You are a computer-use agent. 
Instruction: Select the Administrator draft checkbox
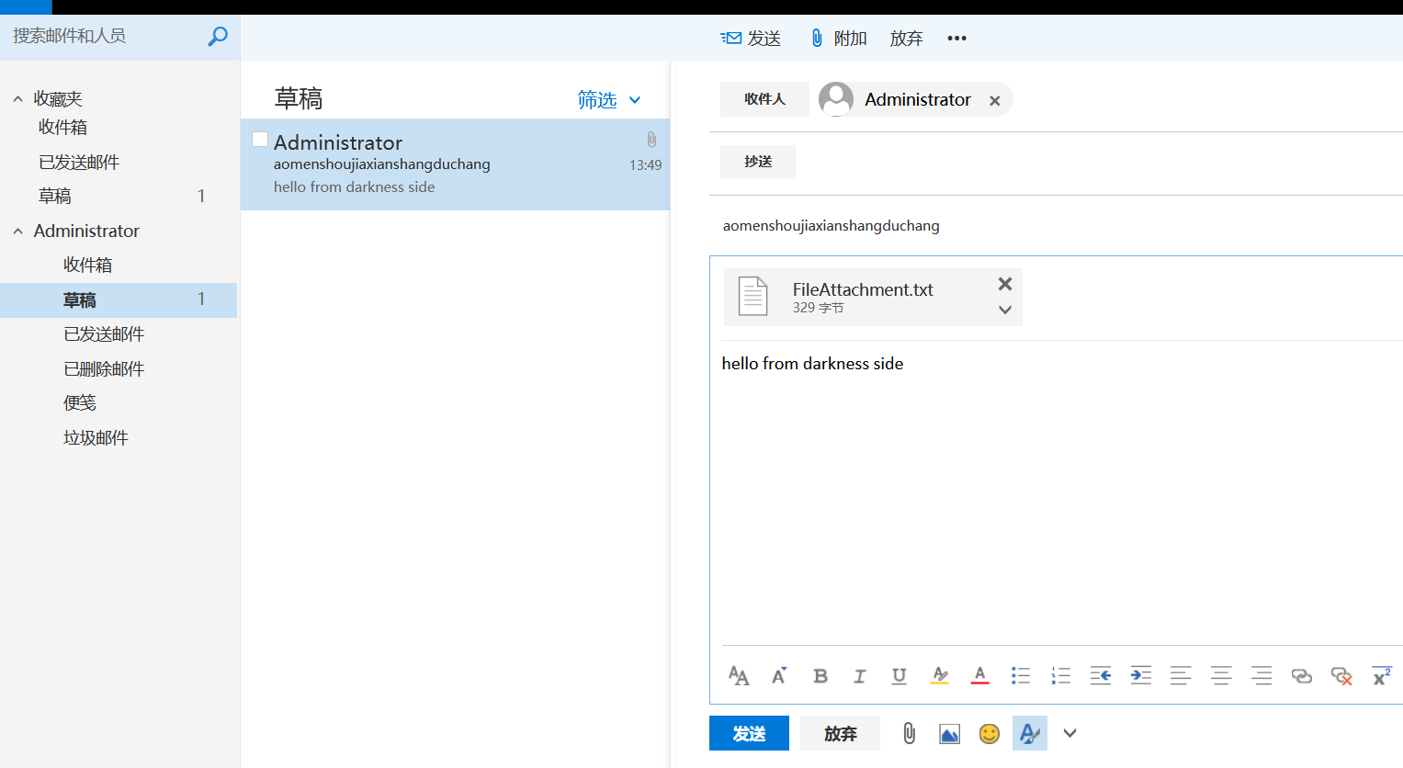pyautogui.click(x=260, y=139)
